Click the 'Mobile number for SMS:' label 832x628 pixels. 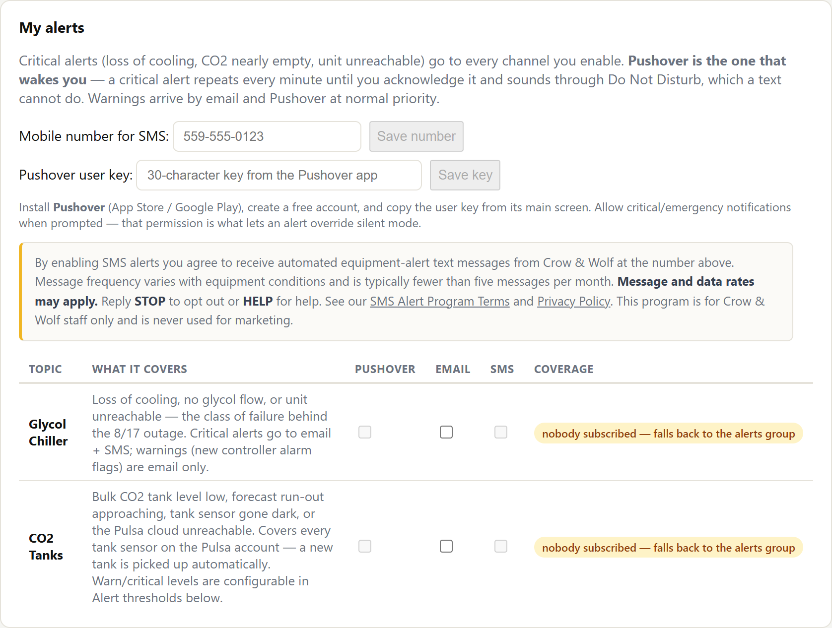tap(94, 136)
